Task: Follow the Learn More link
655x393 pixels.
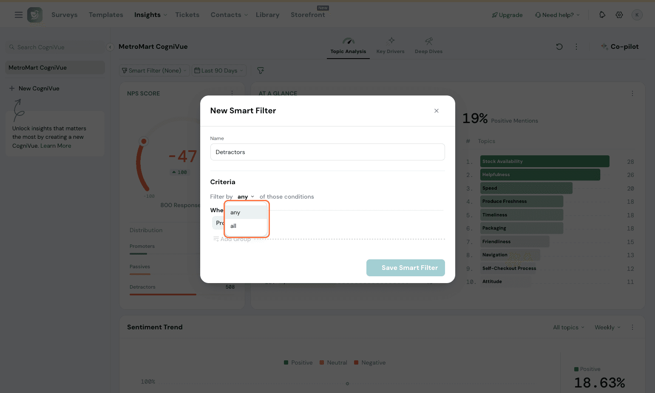Action: click(x=56, y=146)
